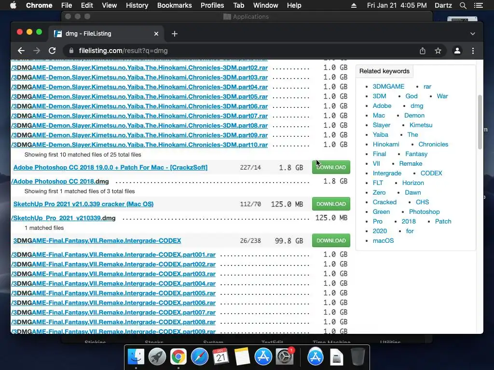Image resolution: width=494 pixels, height=370 pixels.
Task: Open Chrome's three-dot menu
Action: point(473,51)
